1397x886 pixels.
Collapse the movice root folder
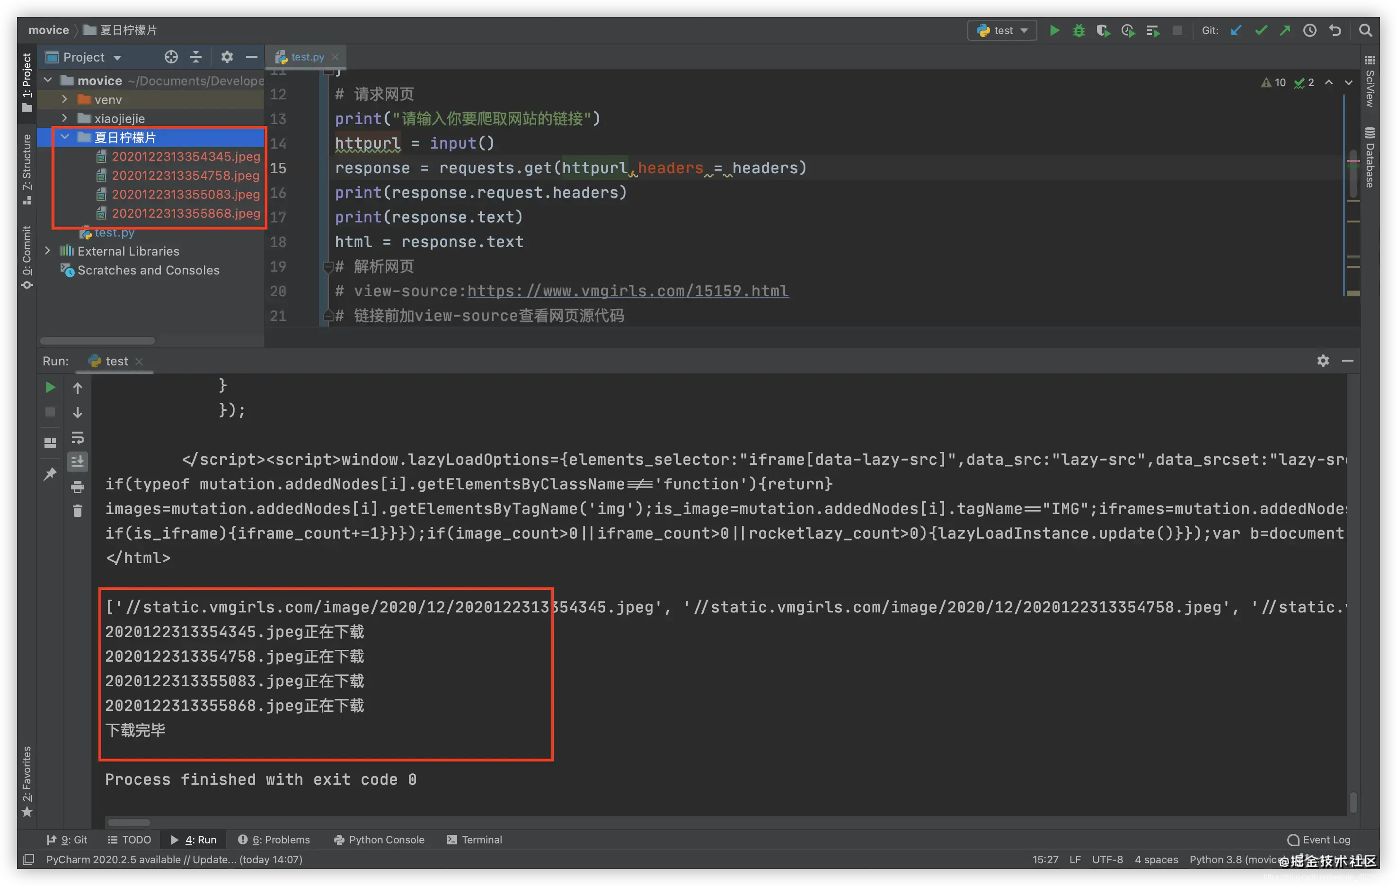click(x=48, y=80)
